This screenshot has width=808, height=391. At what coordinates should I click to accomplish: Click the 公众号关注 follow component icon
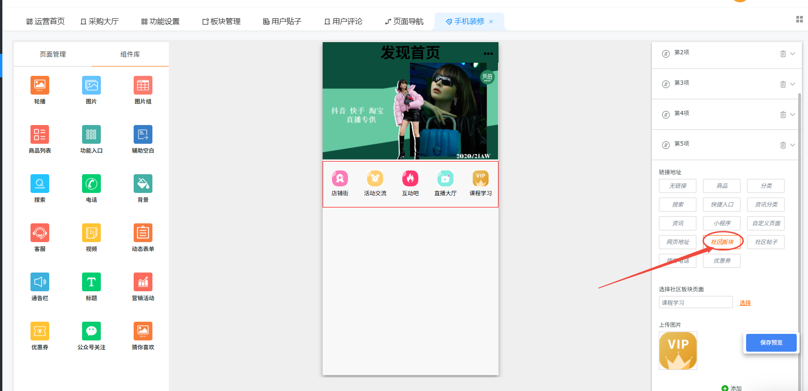tap(91, 332)
